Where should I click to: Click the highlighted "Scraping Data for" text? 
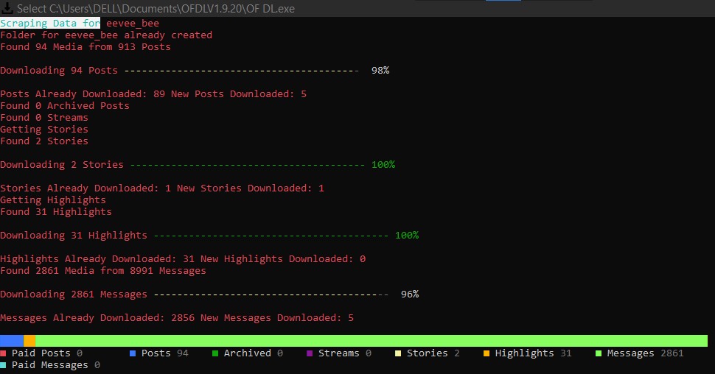[50, 24]
